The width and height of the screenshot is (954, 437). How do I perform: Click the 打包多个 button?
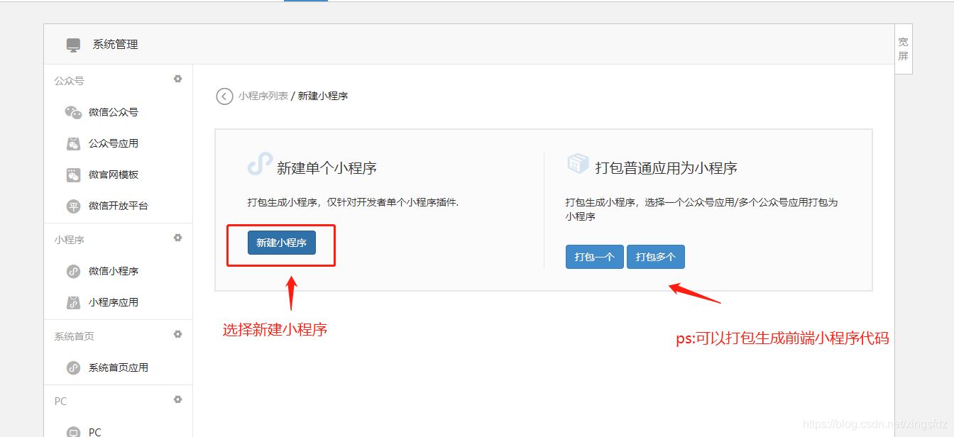pyautogui.click(x=655, y=257)
